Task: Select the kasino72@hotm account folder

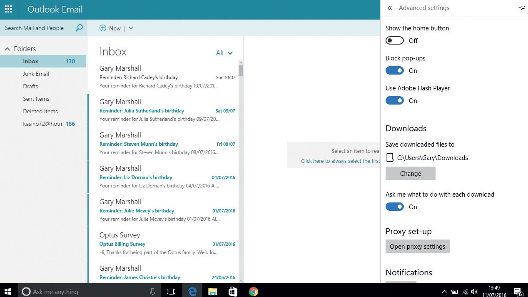Action: [x=43, y=124]
